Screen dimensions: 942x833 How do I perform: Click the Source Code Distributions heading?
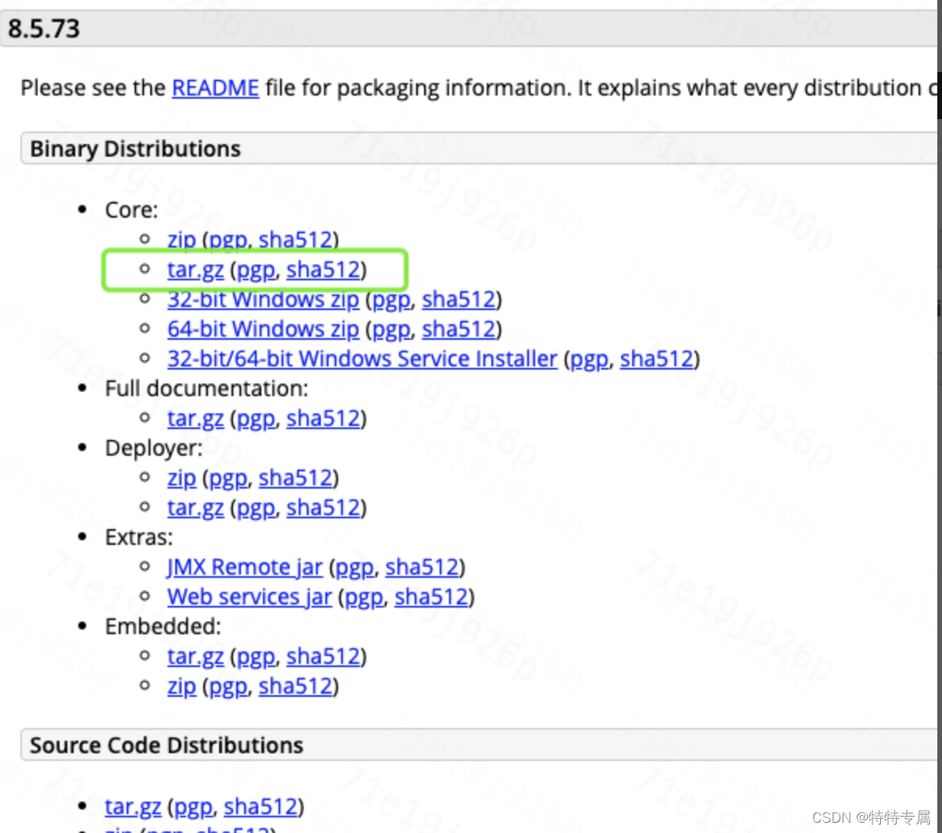pos(167,745)
